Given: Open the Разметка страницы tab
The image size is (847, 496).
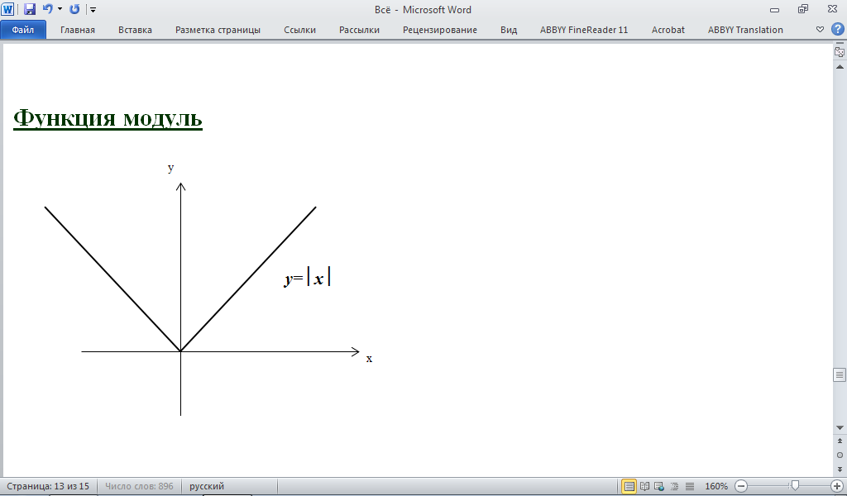Looking at the screenshot, I should tap(218, 30).
